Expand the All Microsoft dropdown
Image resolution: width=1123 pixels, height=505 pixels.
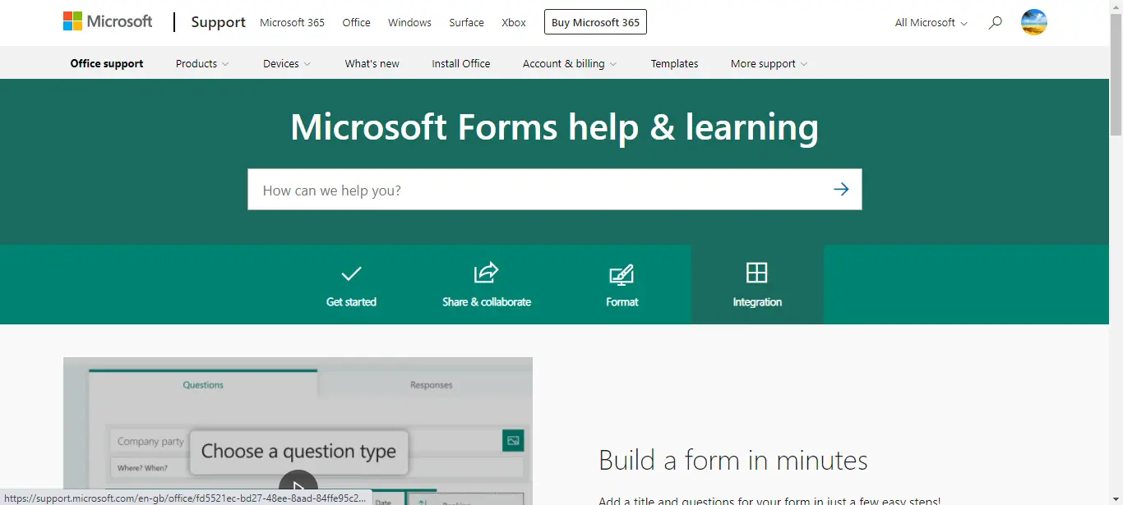click(x=931, y=23)
